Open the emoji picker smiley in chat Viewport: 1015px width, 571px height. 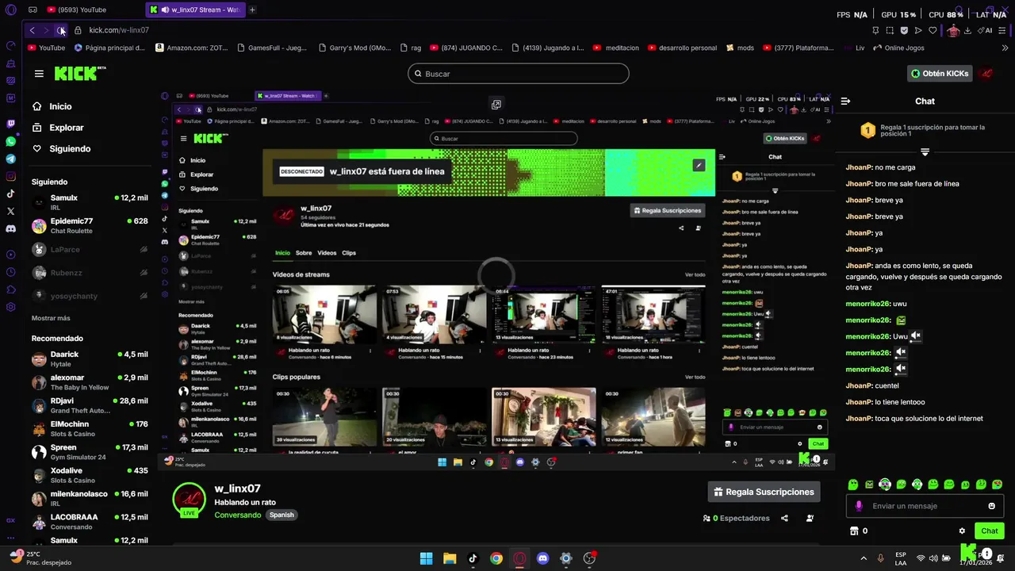pos(992,506)
